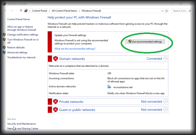The width and height of the screenshot is (196, 135).
Task: Go forward with the forward arrow
Action: click(x=11, y=11)
